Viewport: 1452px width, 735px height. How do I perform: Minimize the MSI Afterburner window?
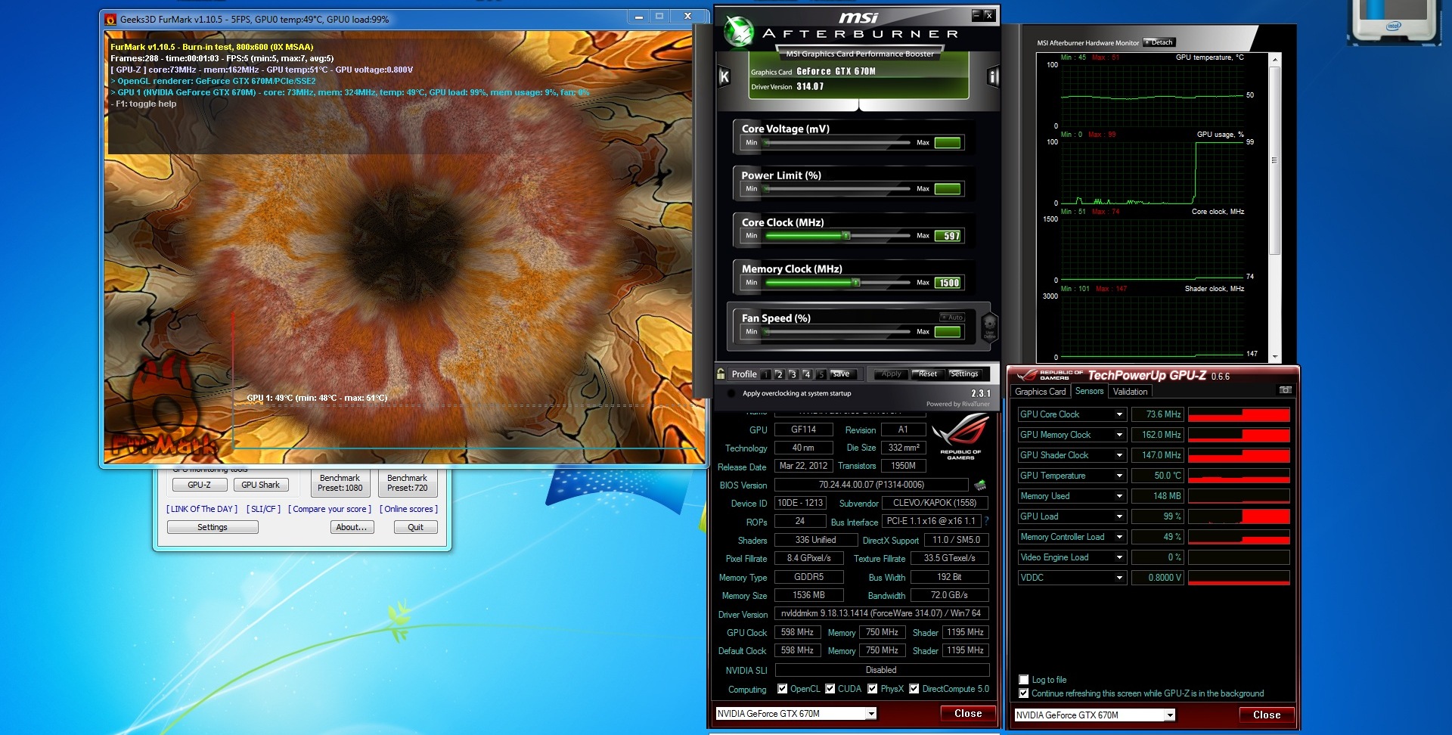point(976,15)
